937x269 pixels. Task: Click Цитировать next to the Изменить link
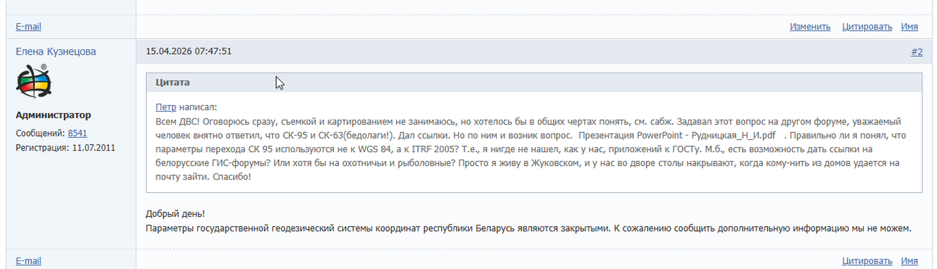[867, 26]
